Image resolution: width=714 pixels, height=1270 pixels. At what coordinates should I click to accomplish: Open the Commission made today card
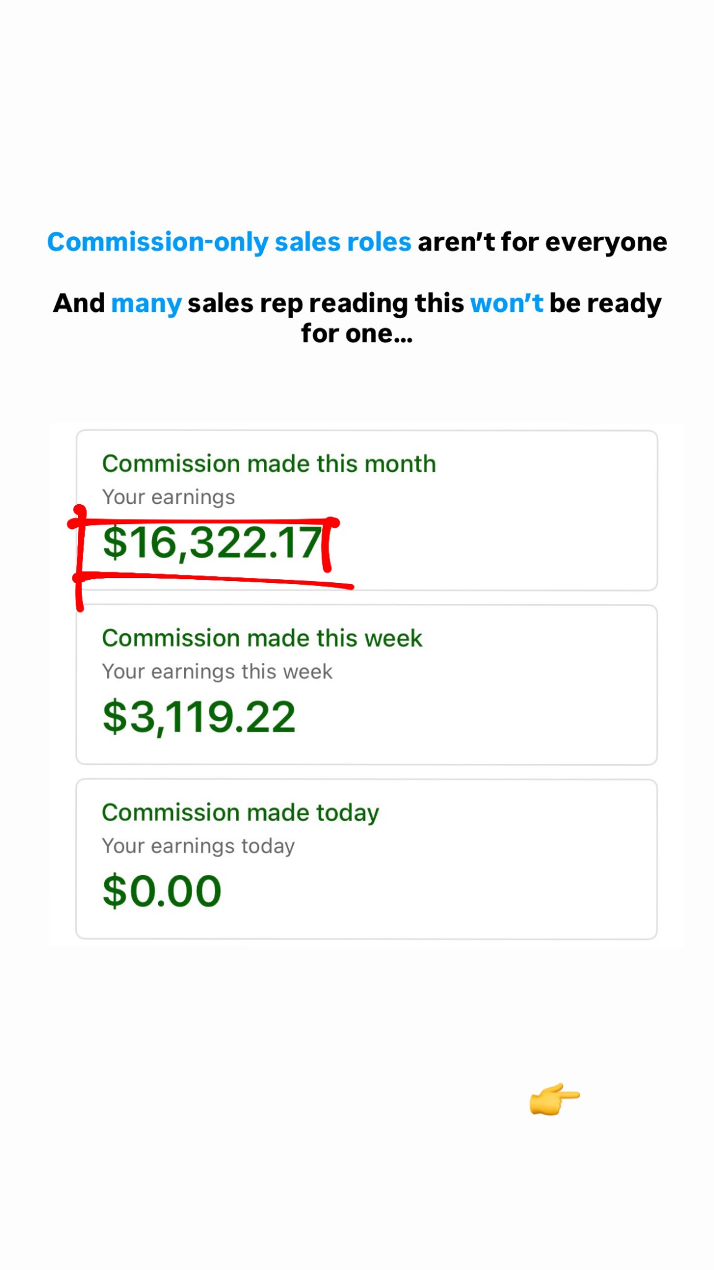click(x=366, y=859)
